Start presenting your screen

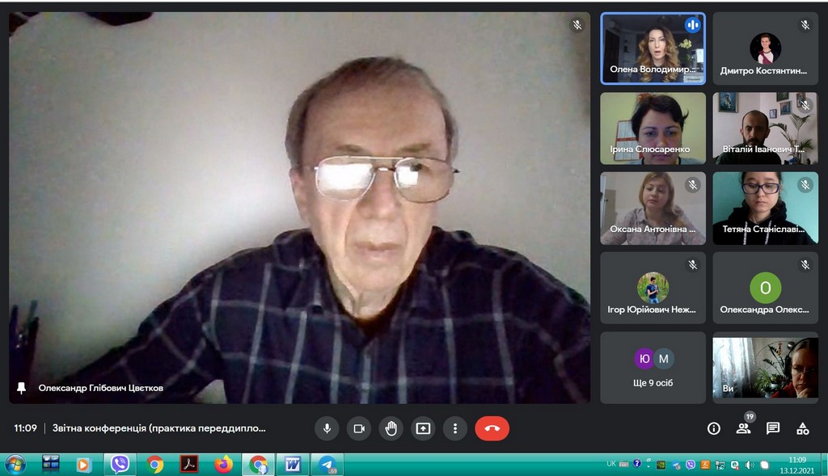pyautogui.click(x=423, y=428)
